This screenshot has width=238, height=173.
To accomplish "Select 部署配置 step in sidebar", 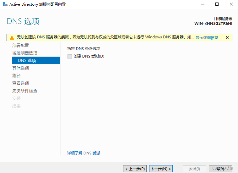I will 20,46.
